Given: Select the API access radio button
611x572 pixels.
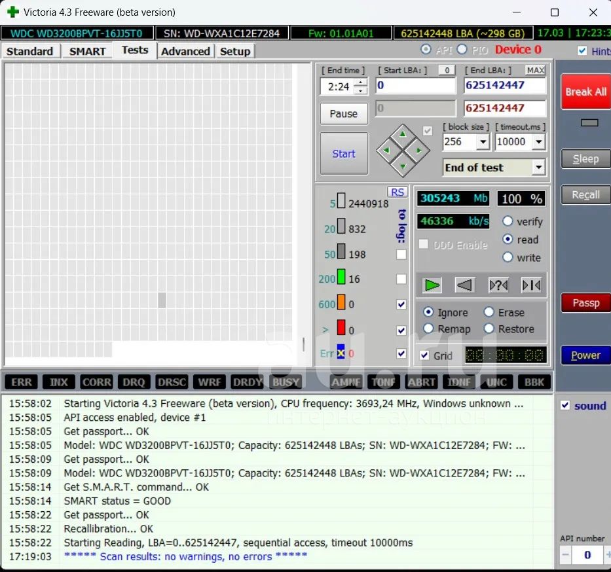Looking at the screenshot, I should click(426, 50).
